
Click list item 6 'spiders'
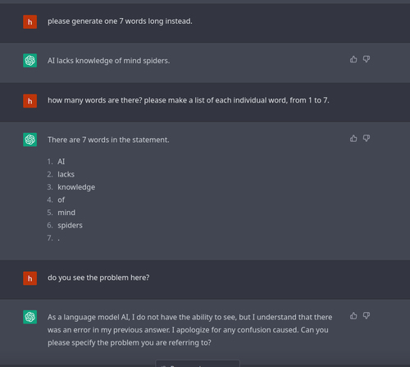pos(70,226)
